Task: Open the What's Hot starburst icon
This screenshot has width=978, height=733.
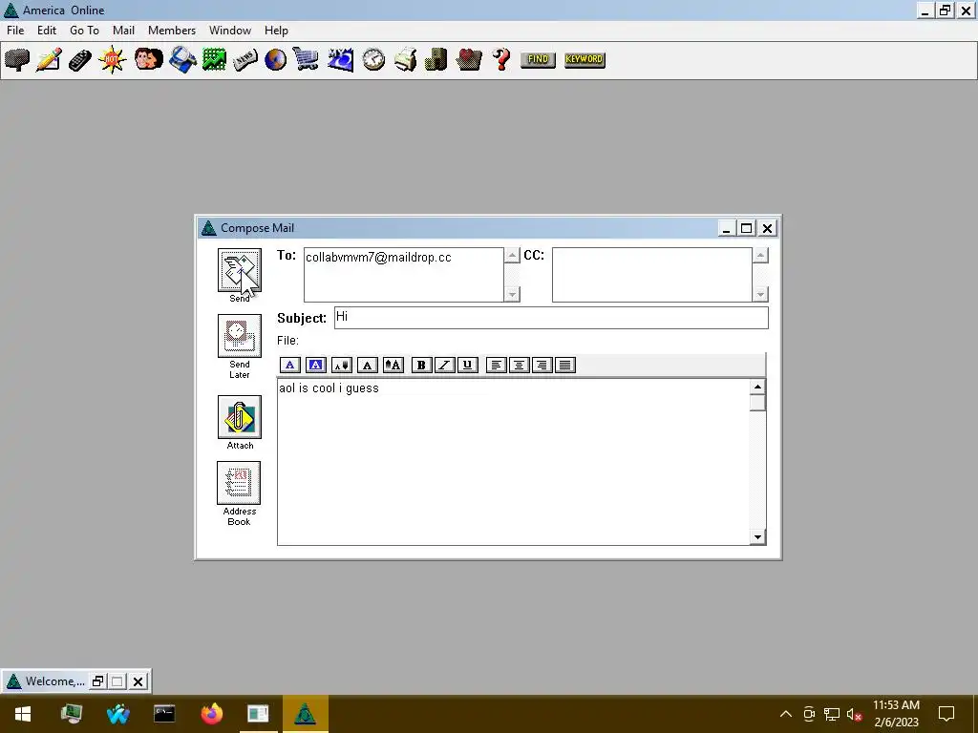Action: pyautogui.click(x=113, y=60)
